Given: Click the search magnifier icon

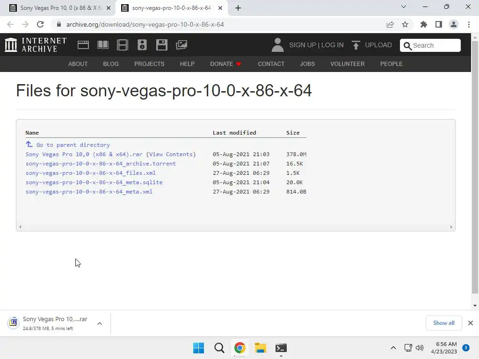Looking at the screenshot, I should click(407, 46).
